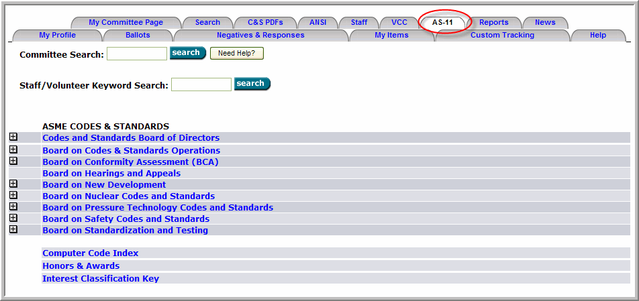Click the Committee Search text field
The height and width of the screenshot is (301, 639).
(x=137, y=54)
